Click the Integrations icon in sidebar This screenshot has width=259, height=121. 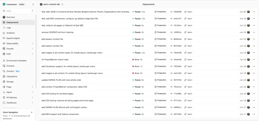click(4, 76)
